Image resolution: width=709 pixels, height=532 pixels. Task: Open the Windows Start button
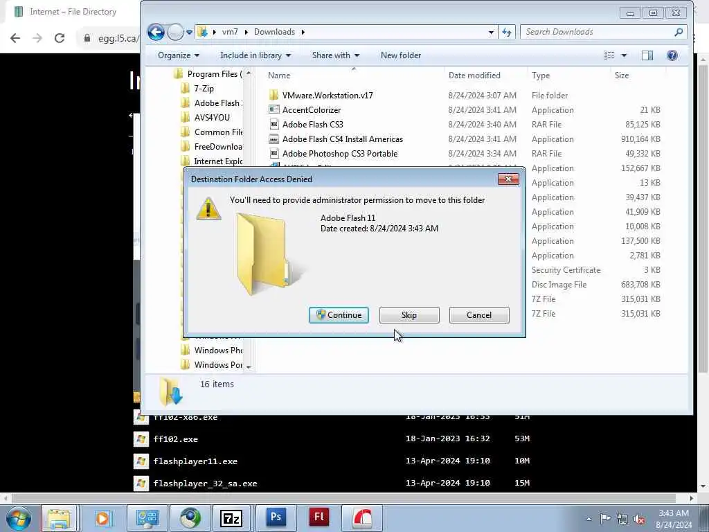(19, 518)
